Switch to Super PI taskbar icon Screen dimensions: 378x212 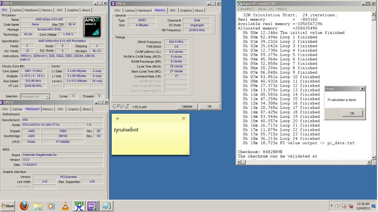[x=79, y=206]
